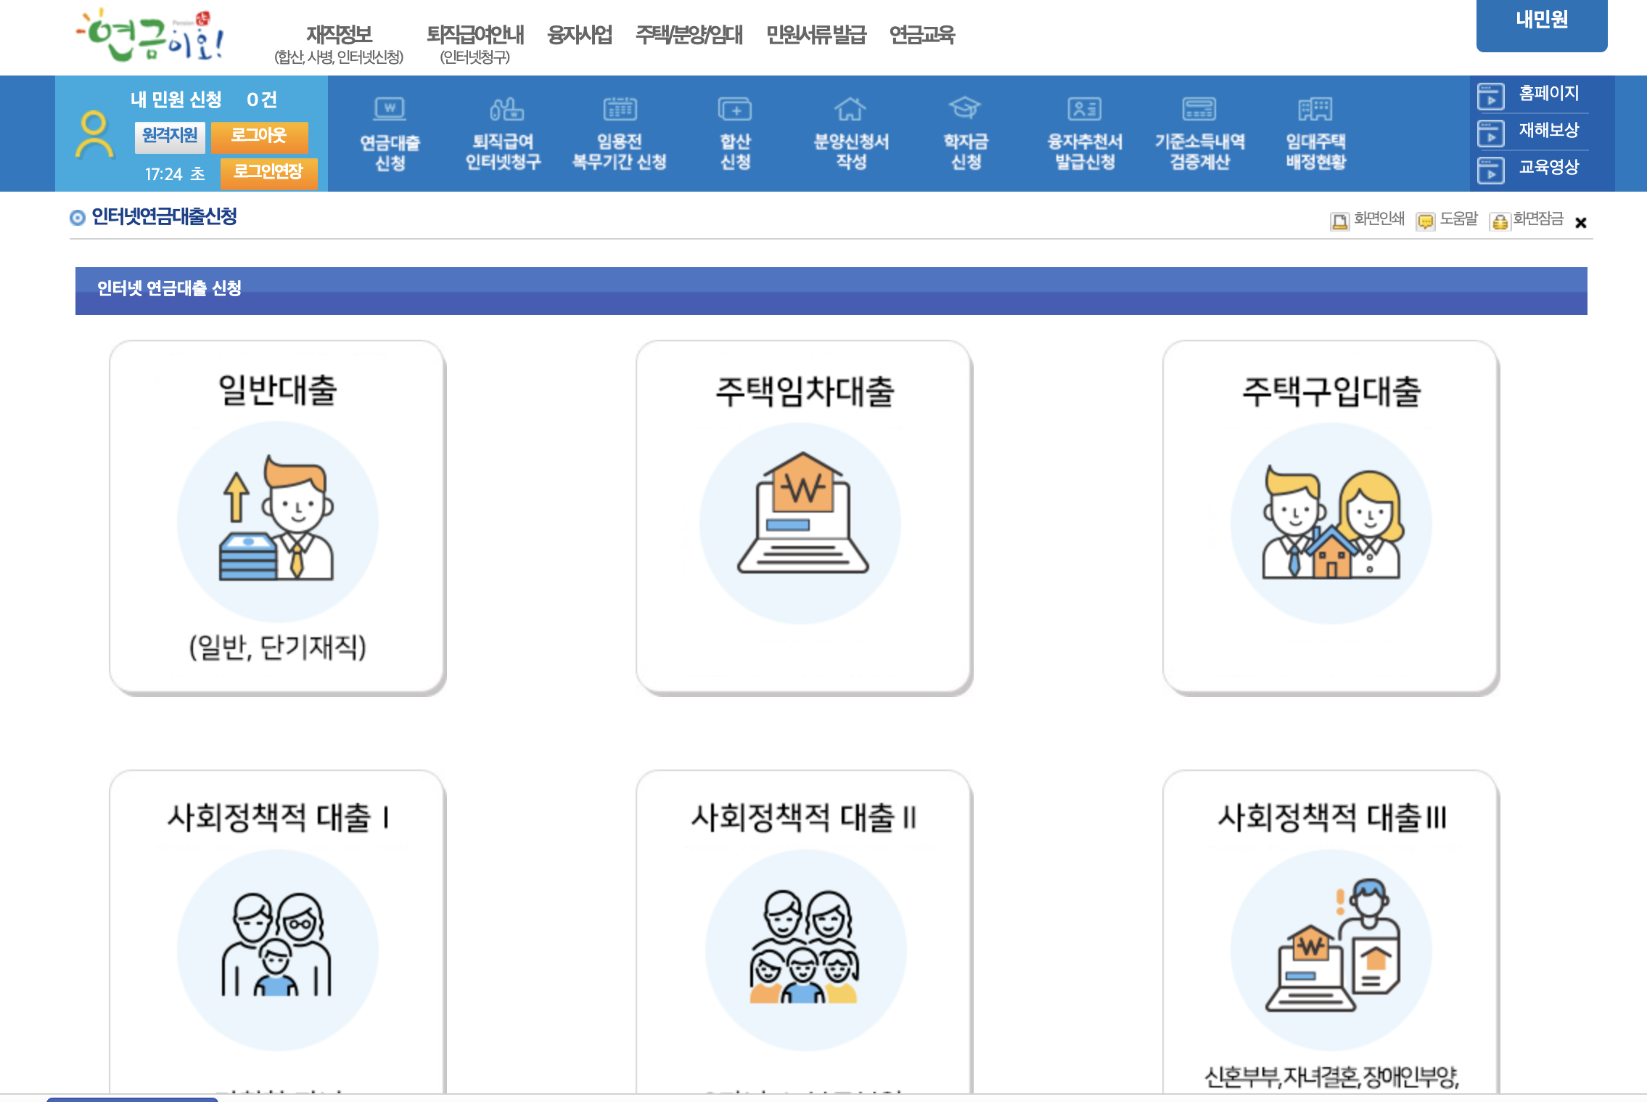Choose the 일반대출 loan card
The width and height of the screenshot is (1647, 1102).
coord(277,517)
